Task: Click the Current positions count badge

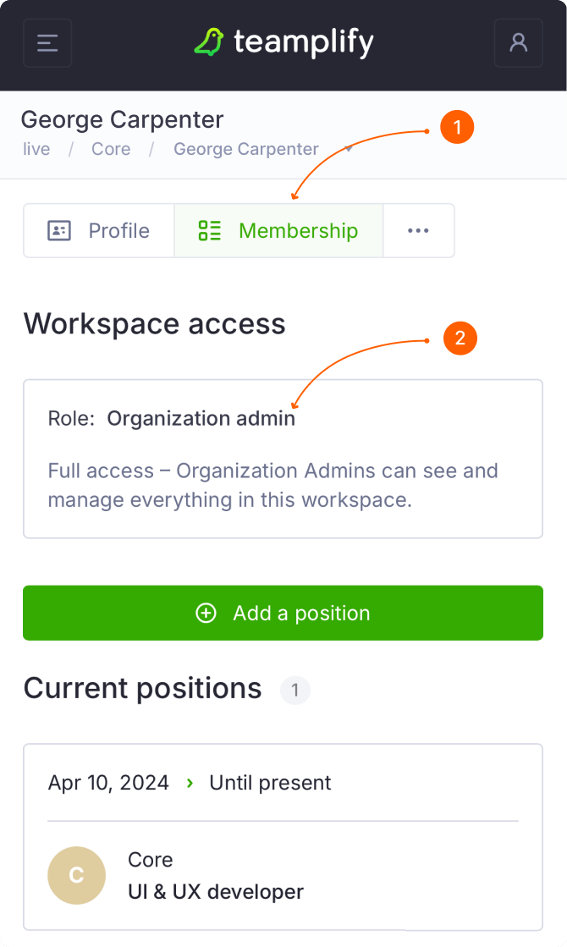Action: [295, 691]
